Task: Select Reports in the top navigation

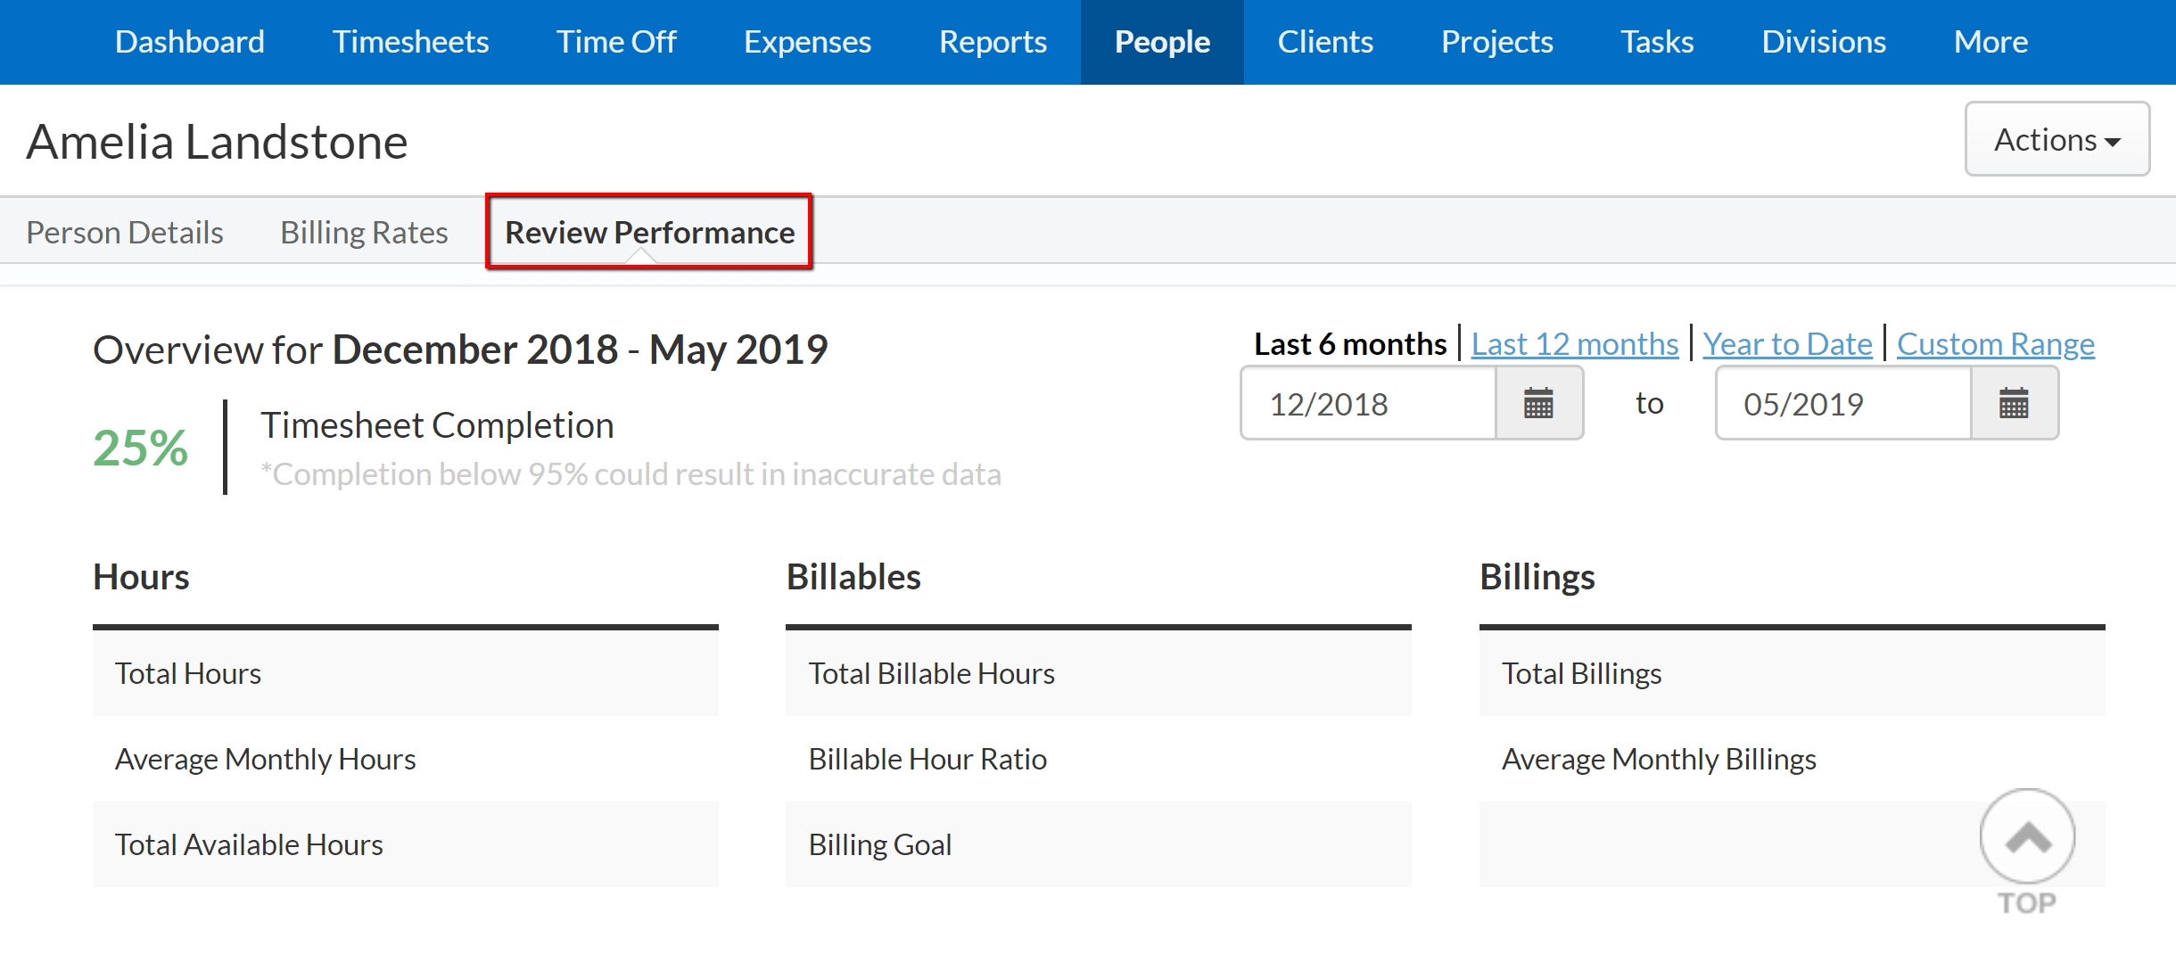Action: pos(993,42)
